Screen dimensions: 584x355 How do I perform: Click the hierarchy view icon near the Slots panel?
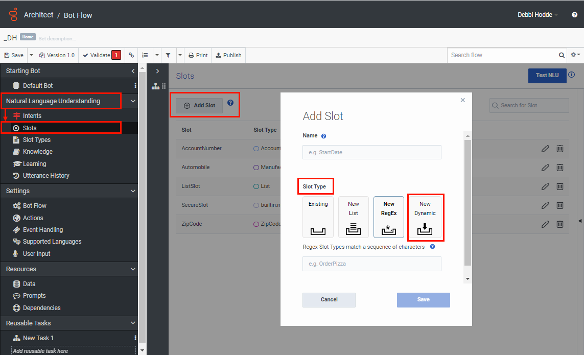point(155,86)
